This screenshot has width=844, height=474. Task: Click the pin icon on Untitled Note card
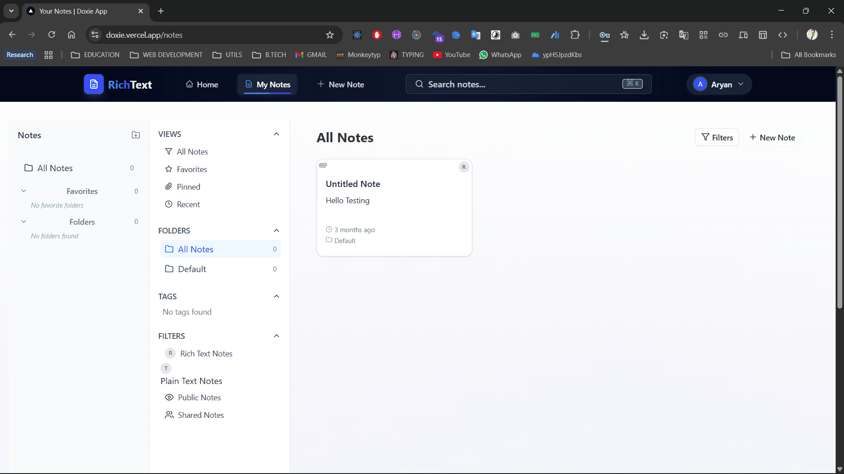tap(323, 165)
